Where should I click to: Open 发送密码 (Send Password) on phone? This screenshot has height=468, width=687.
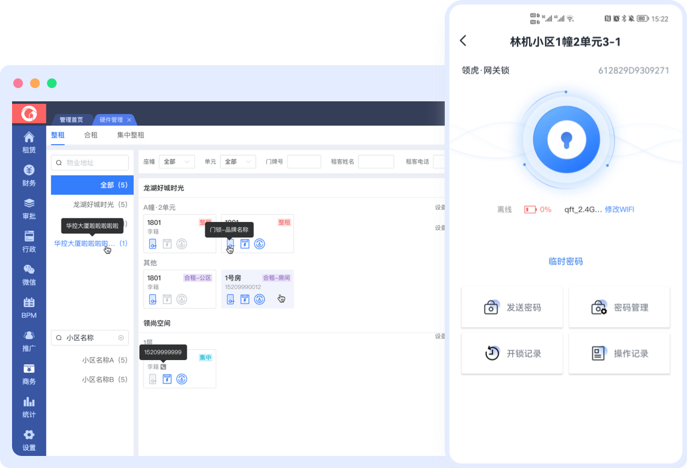(x=512, y=306)
